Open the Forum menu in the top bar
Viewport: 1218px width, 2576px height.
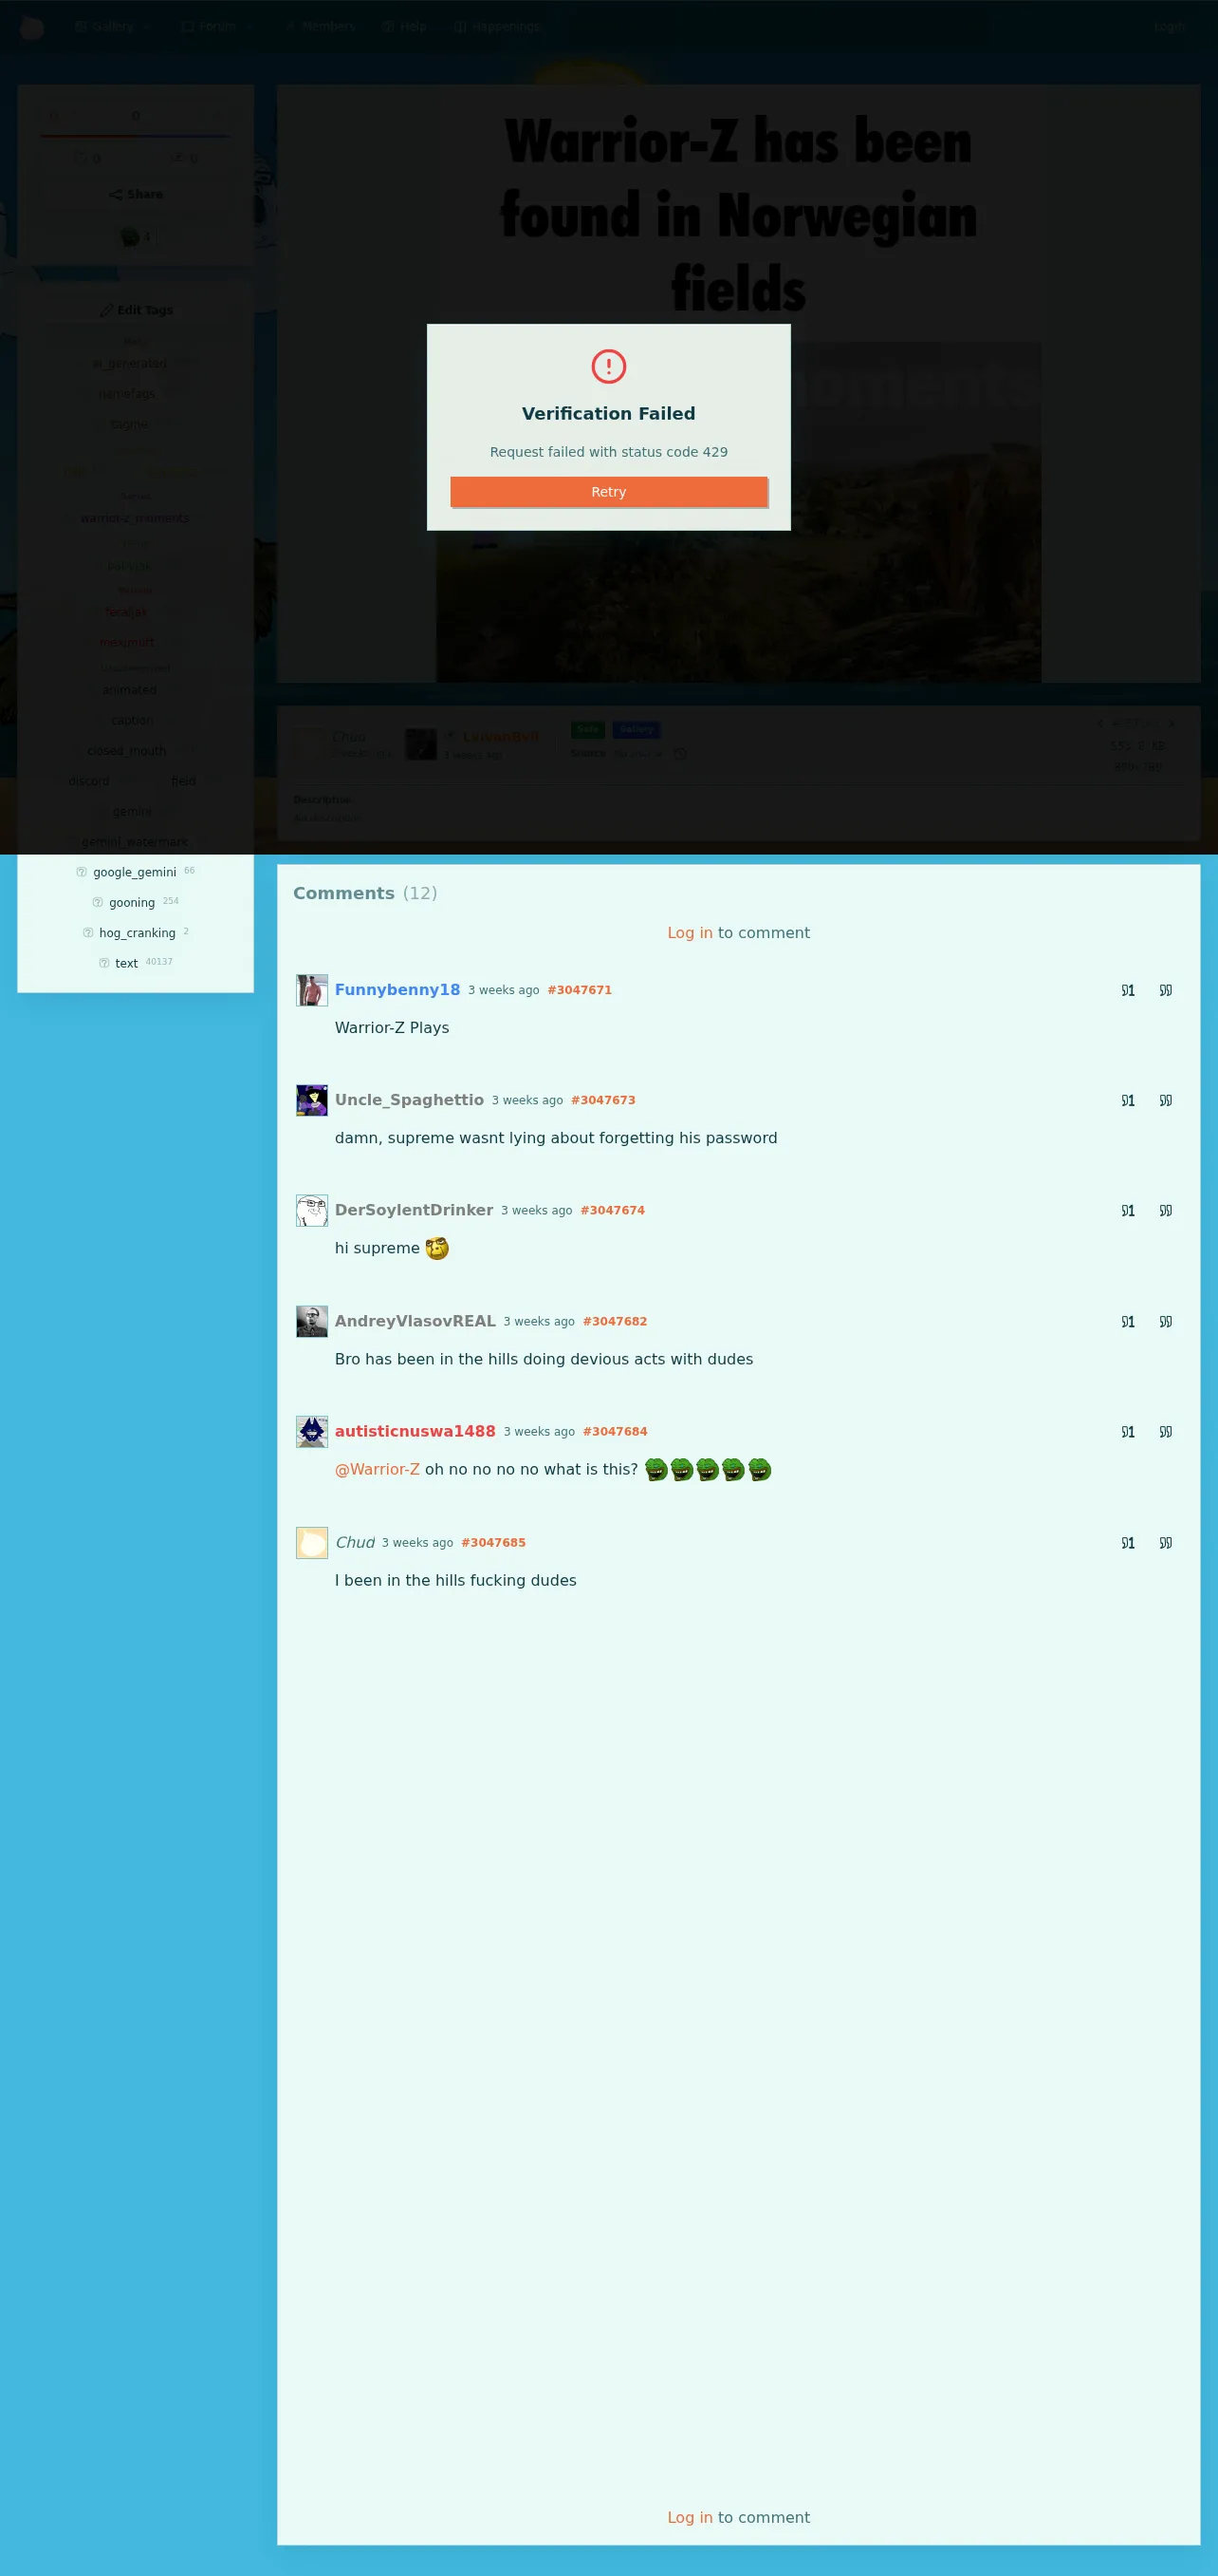tap(217, 27)
